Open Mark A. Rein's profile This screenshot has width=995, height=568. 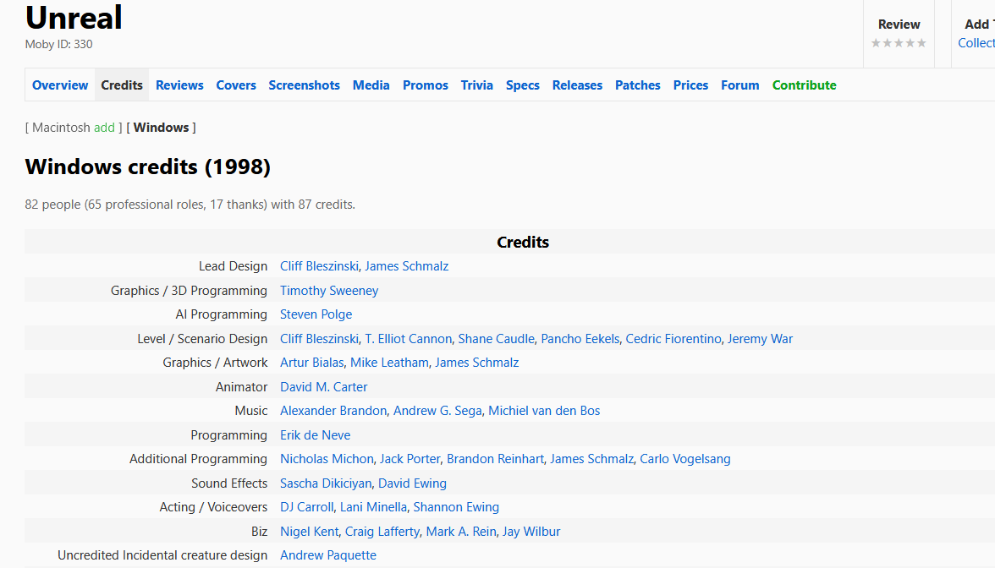pyautogui.click(x=461, y=531)
